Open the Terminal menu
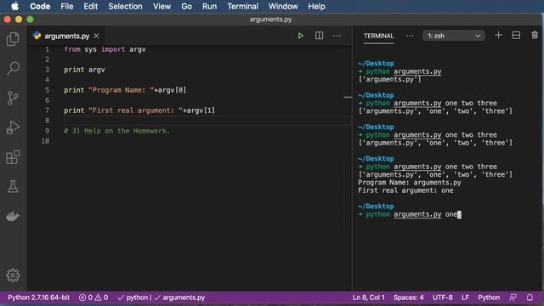This screenshot has width=544, height=306. [x=243, y=6]
